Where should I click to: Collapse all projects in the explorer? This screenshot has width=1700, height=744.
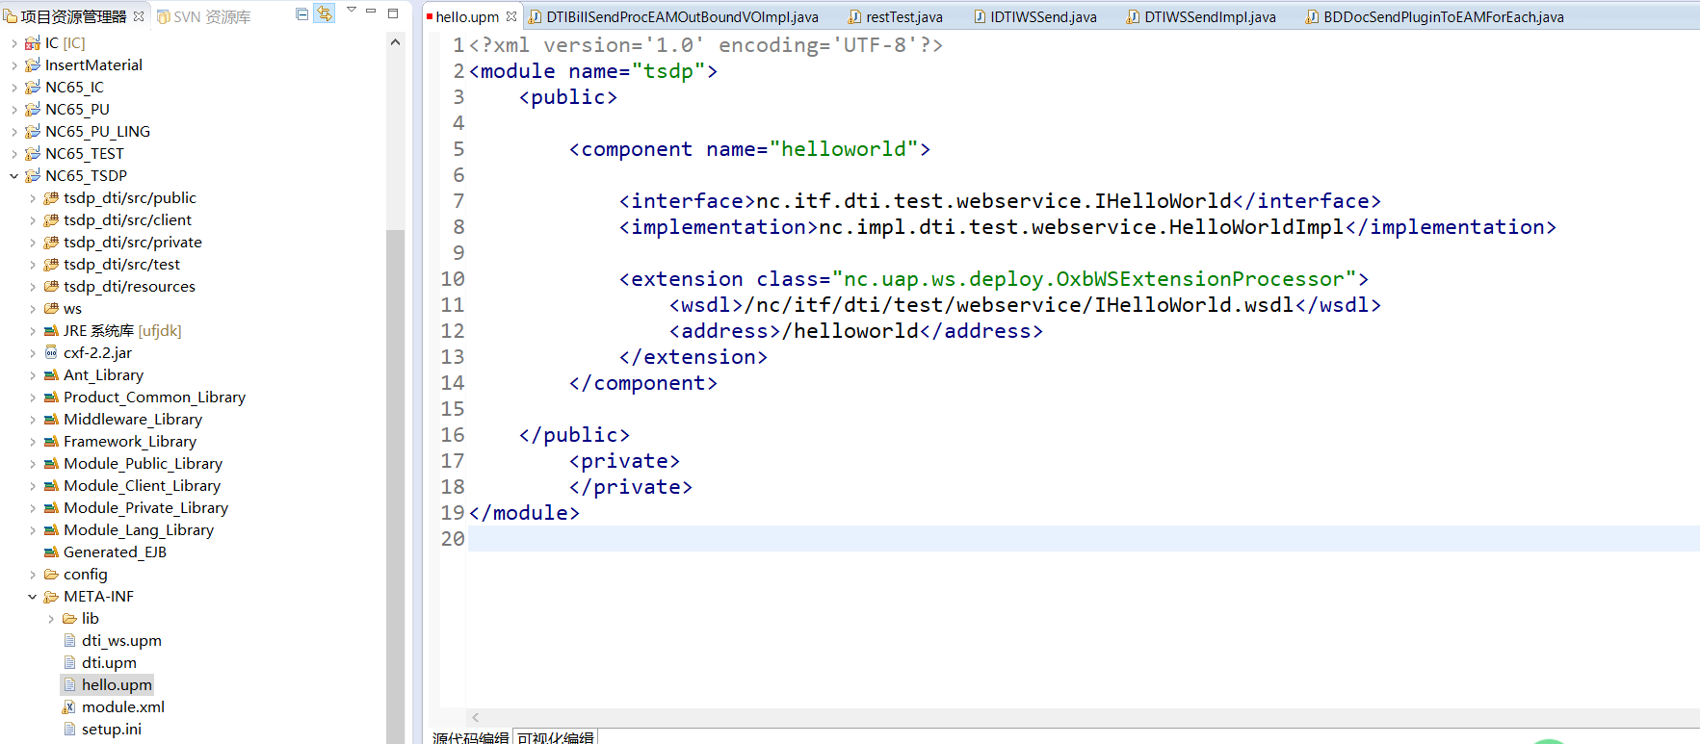(301, 13)
